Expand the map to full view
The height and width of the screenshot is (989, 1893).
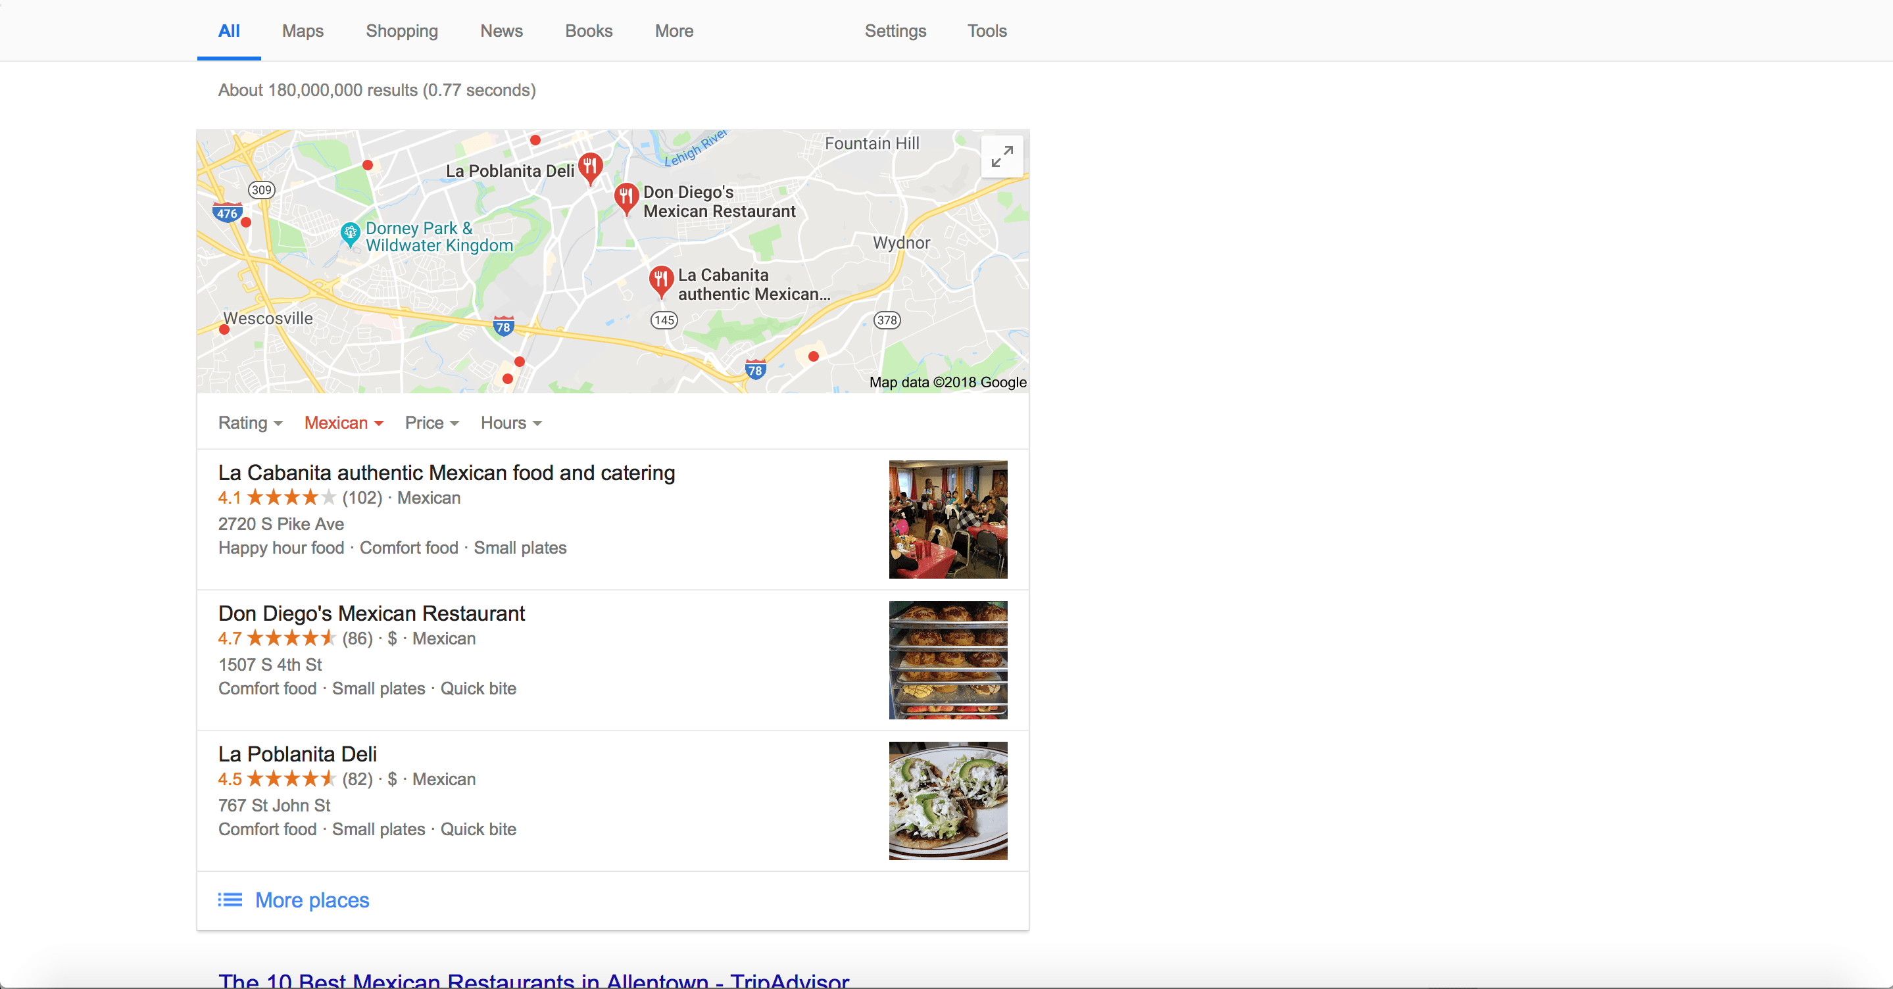pos(1002,157)
